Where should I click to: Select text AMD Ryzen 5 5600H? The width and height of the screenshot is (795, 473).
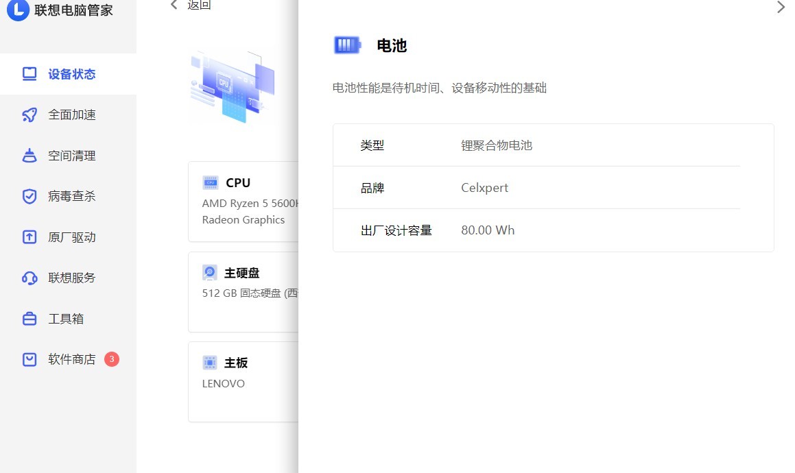[x=250, y=204]
